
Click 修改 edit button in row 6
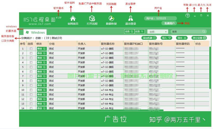[x=42, y=71]
